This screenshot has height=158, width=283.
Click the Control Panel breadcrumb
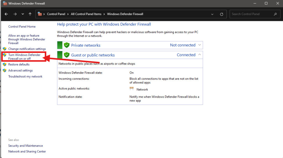coord(56,14)
